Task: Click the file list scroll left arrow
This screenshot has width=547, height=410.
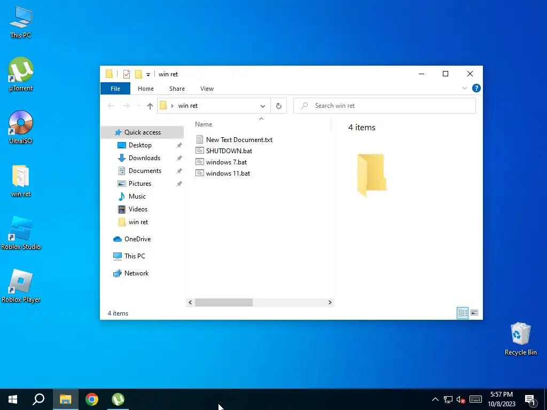Action: pyautogui.click(x=190, y=302)
